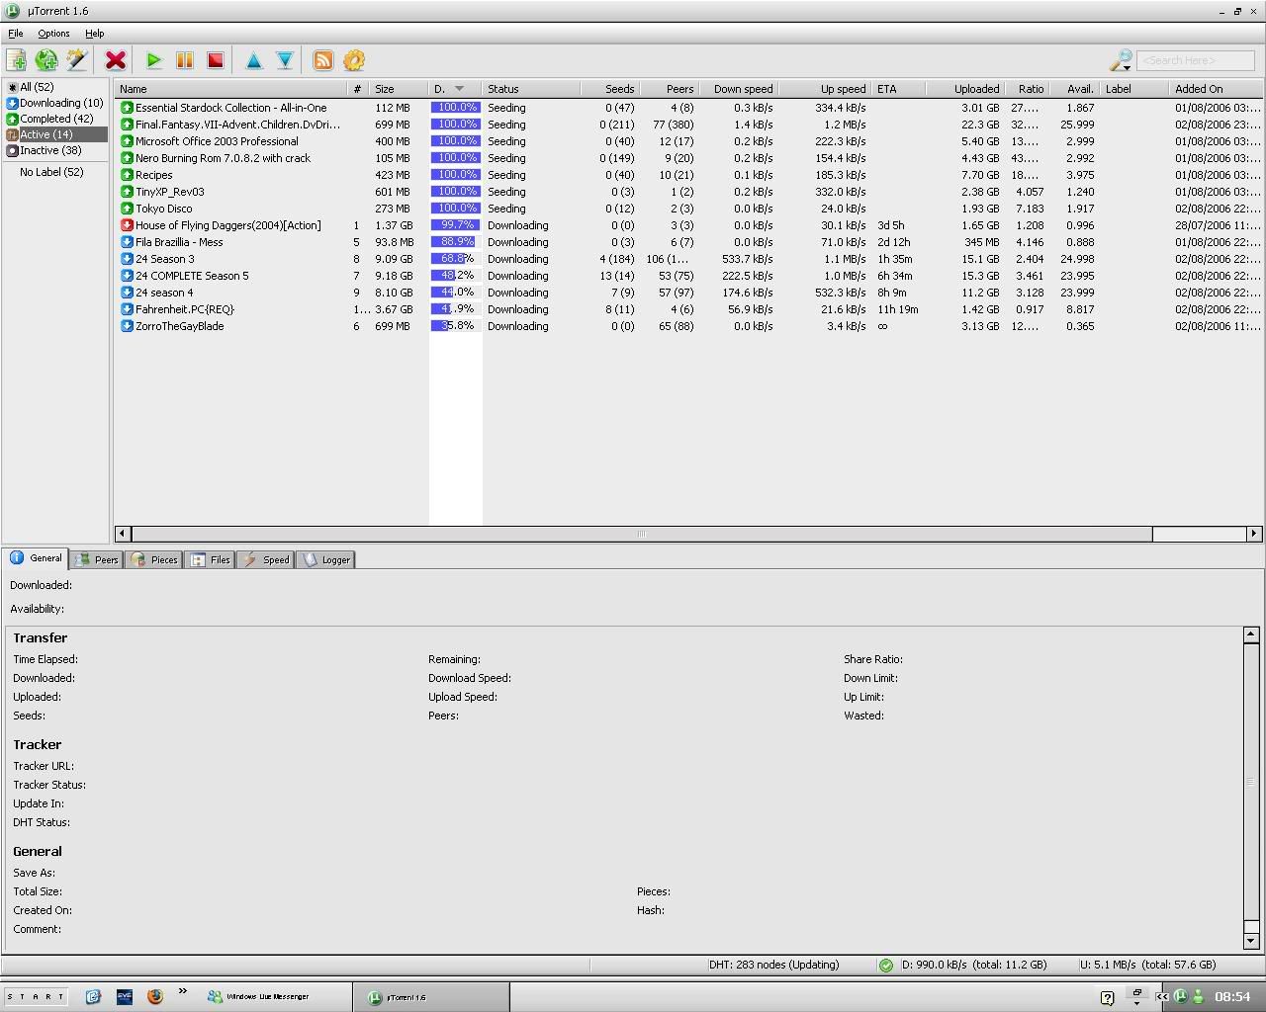Switch to the Speed tab
This screenshot has height=1012, width=1266.
(x=266, y=559)
